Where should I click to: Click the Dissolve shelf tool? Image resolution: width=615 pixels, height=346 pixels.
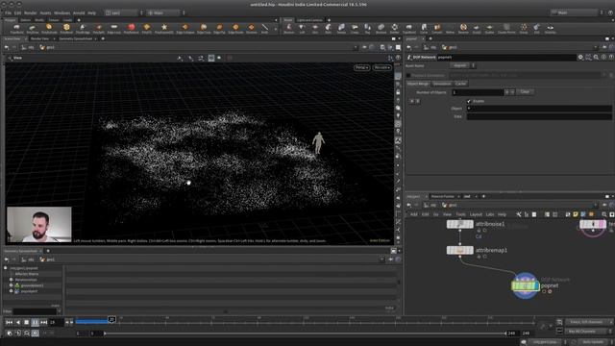[x=251, y=28]
